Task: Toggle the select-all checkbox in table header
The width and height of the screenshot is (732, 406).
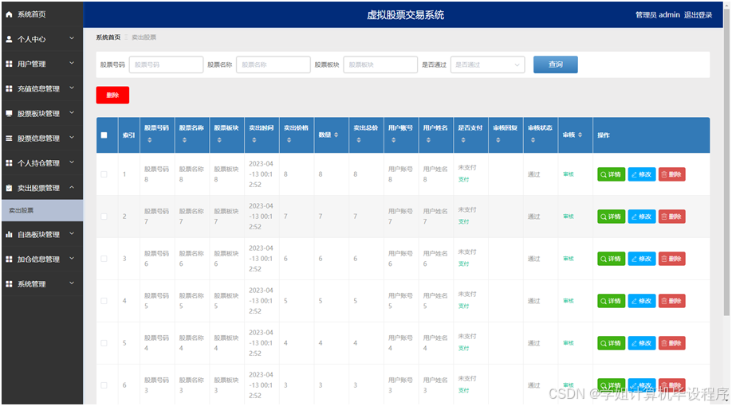Action: 104,135
